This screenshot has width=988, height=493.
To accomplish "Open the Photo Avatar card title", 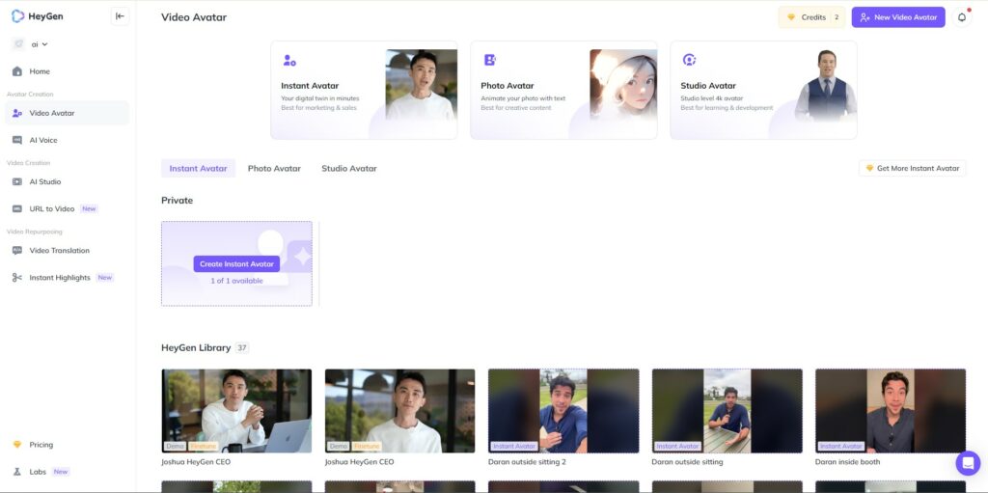I will [x=508, y=86].
